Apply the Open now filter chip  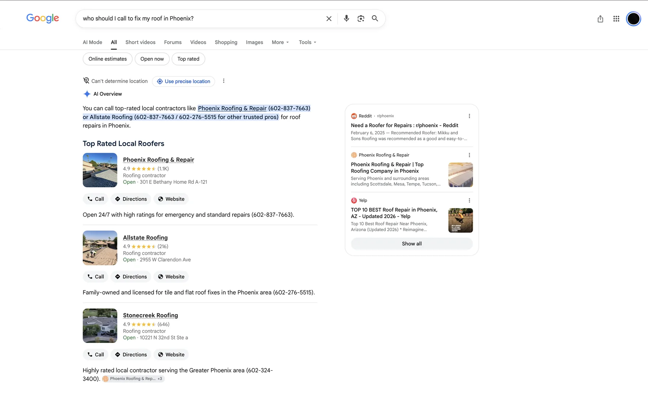coord(152,59)
